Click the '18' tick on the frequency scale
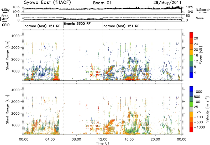Image resolution: width=210 pixels, height=145 pixels. tap(18, 16)
